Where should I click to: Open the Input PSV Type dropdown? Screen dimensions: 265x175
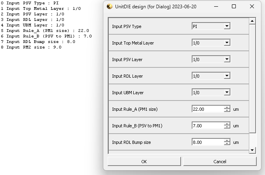(226, 26)
